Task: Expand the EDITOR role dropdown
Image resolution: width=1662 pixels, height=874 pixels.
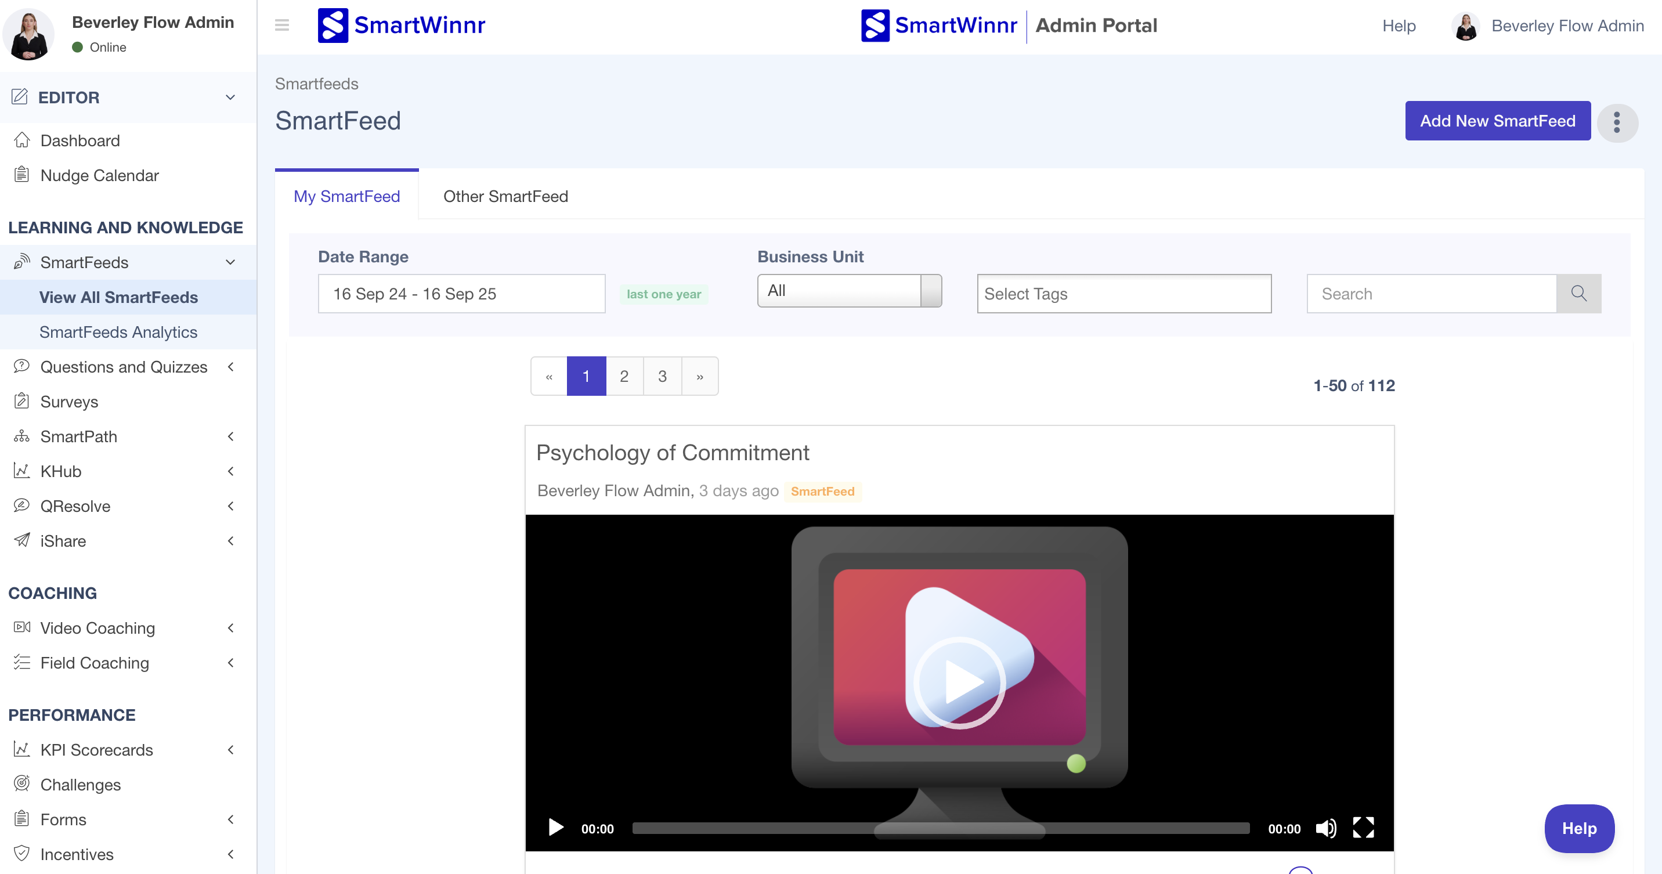Action: point(230,97)
